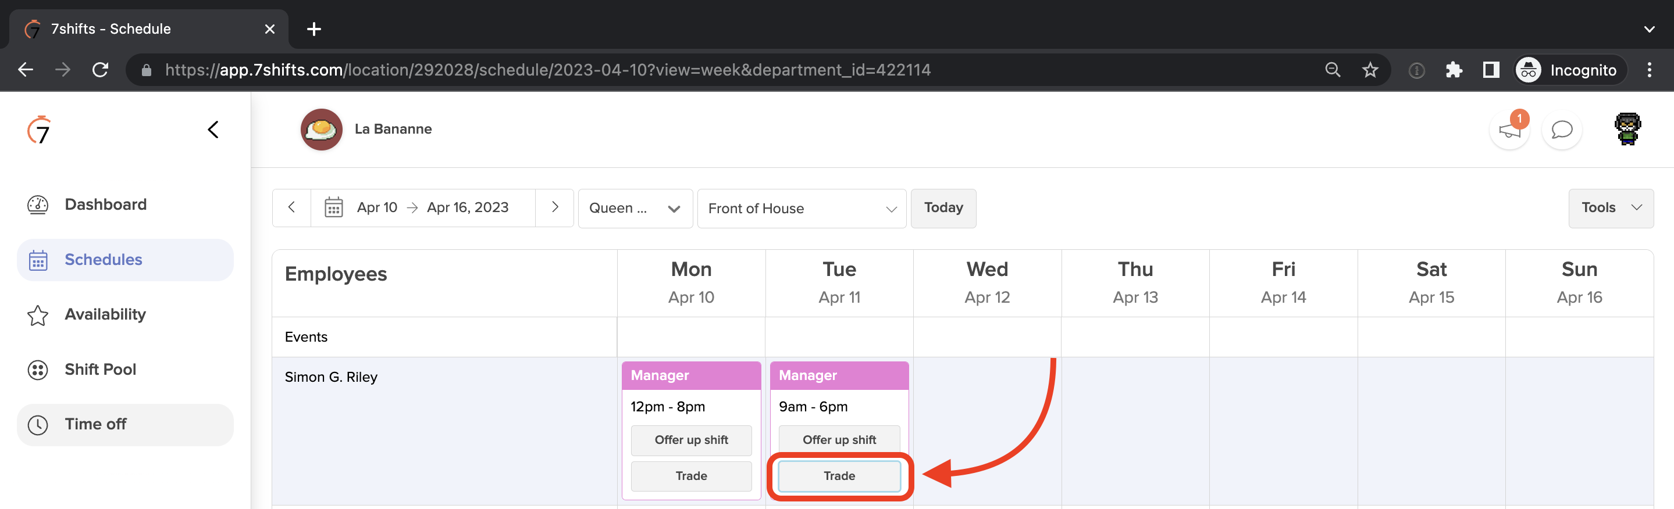Open announcements megaphone with notification badge
This screenshot has width=1674, height=509.
coord(1509,130)
